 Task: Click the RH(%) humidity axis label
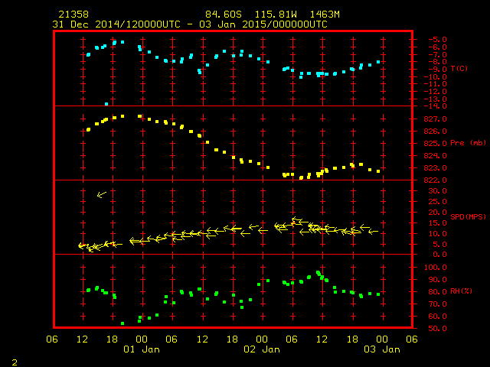tap(461, 291)
